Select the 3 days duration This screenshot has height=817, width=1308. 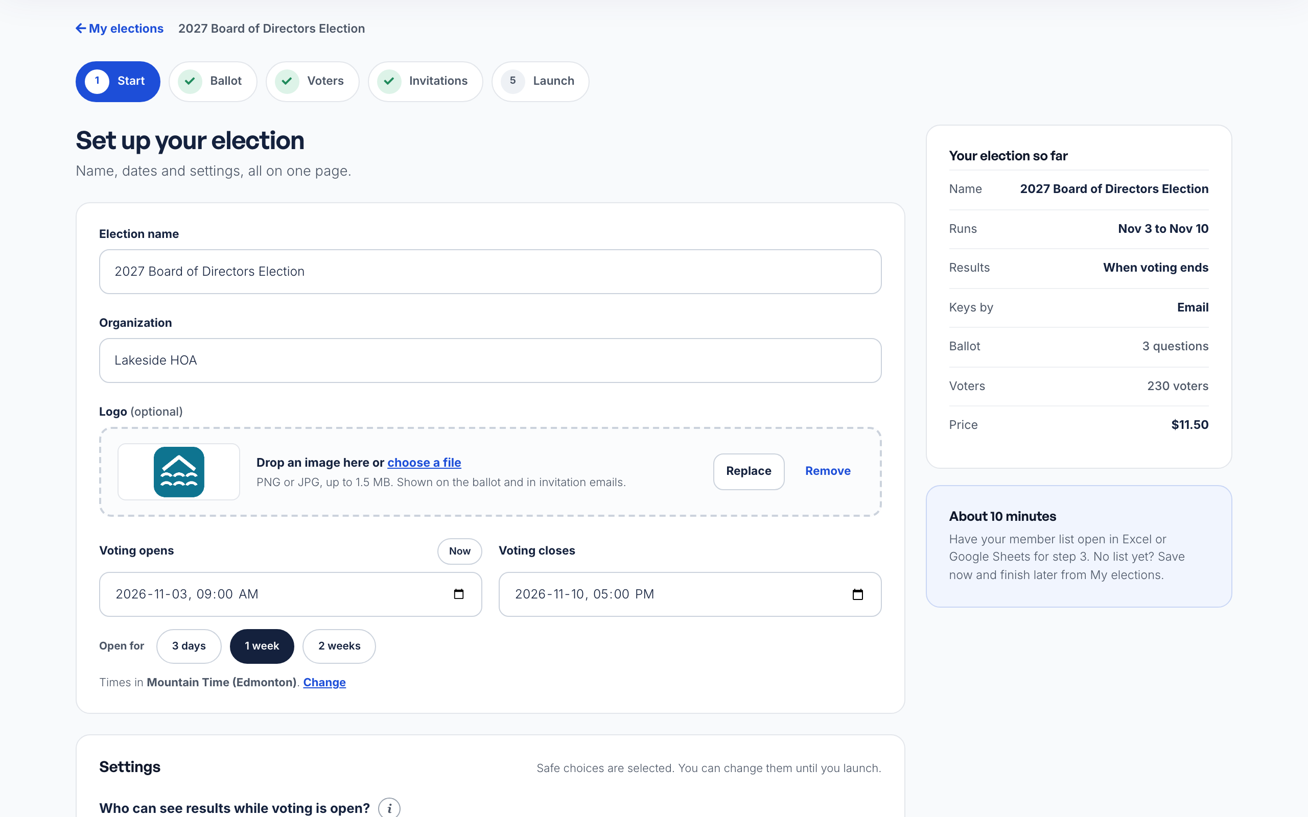[x=189, y=646]
